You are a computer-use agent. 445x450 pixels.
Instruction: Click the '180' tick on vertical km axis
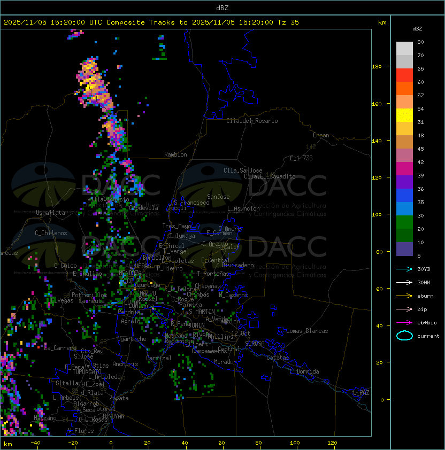click(x=377, y=67)
